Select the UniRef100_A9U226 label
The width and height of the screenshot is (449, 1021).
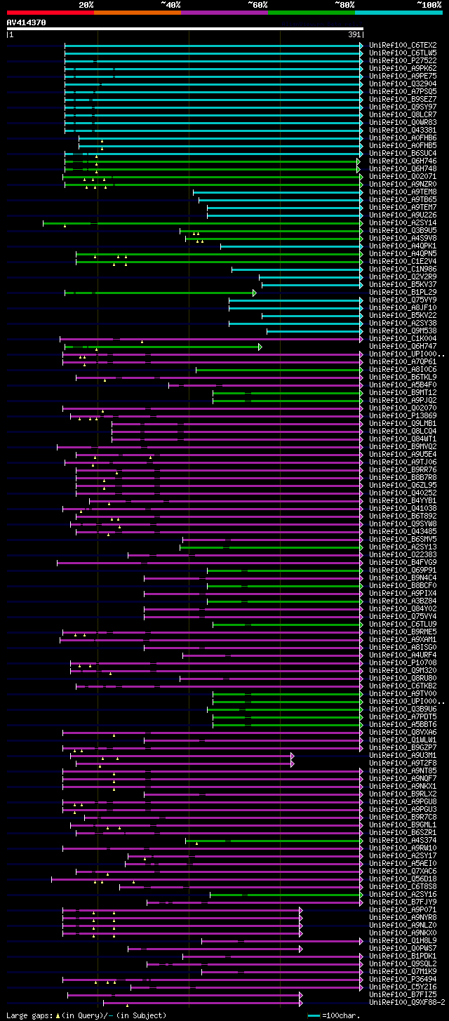[x=403, y=215]
